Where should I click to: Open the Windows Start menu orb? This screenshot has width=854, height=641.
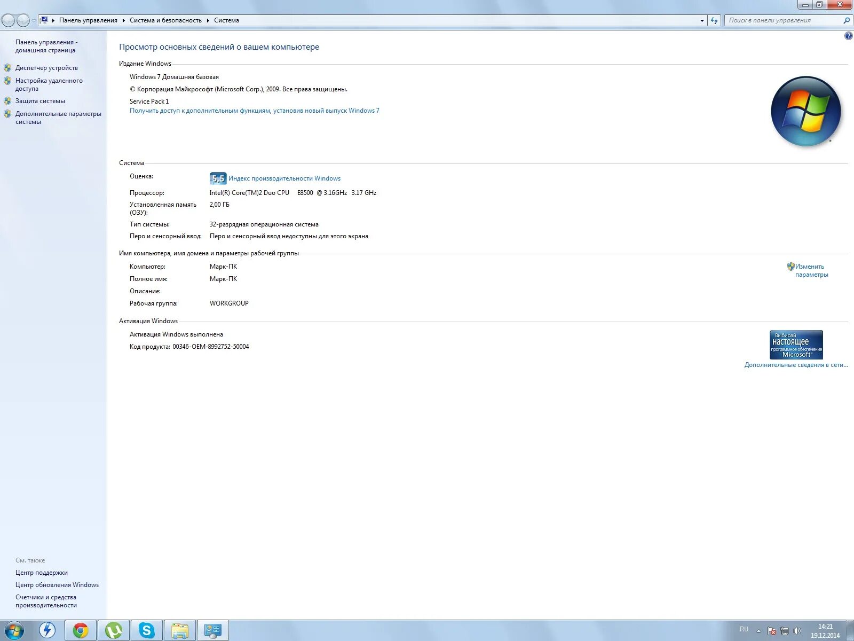click(x=14, y=631)
